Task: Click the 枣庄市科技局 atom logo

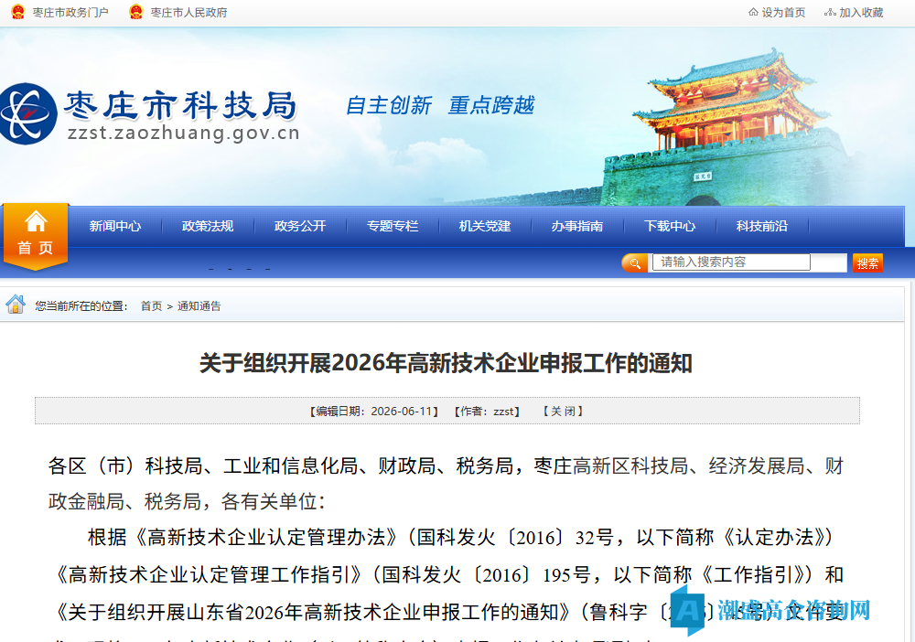Action: tap(27, 113)
